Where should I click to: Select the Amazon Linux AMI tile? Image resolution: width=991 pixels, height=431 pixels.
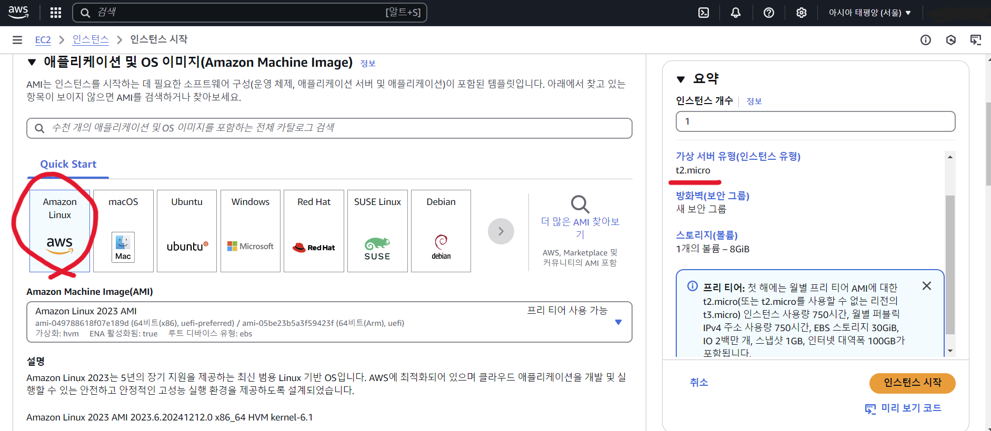[60, 231]
